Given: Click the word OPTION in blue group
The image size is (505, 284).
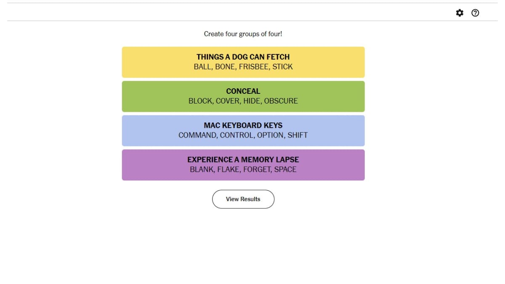Looking at the screenshot, I should [x=270, y=135].
